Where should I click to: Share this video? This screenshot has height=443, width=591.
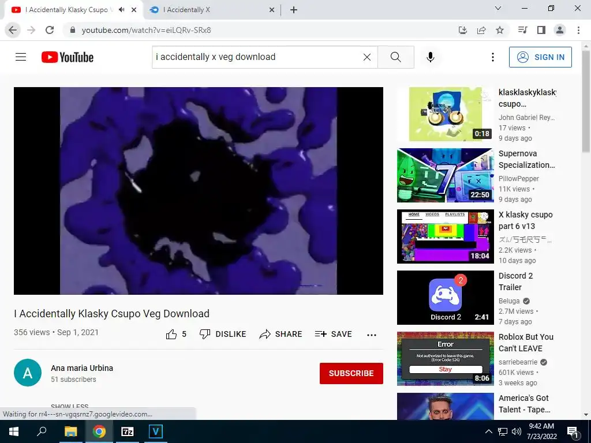pos(281,334)
